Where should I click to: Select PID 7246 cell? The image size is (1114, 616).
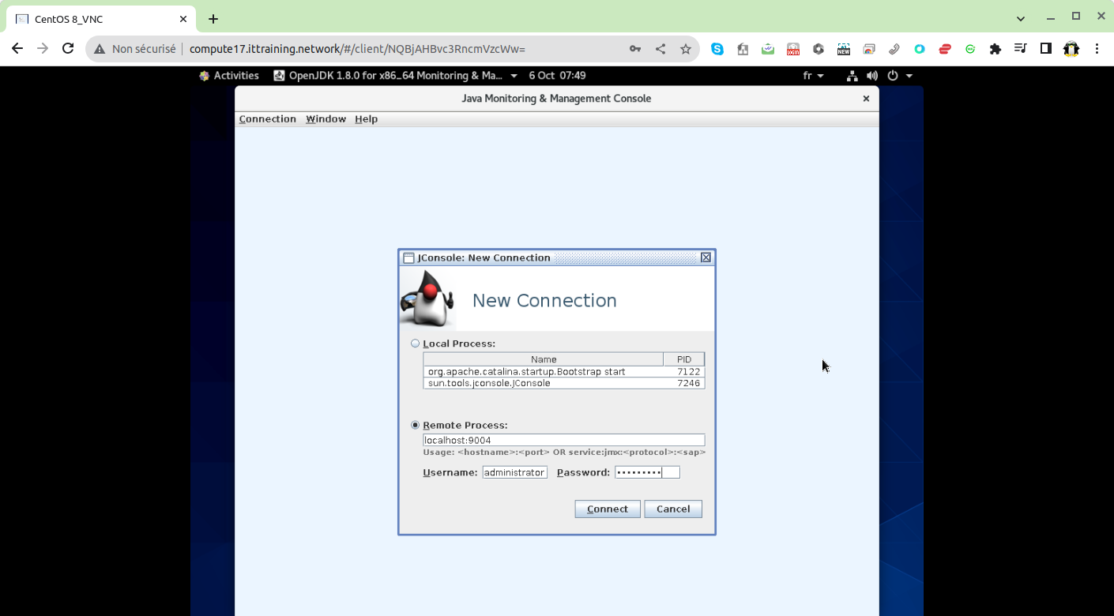point(684,383)
